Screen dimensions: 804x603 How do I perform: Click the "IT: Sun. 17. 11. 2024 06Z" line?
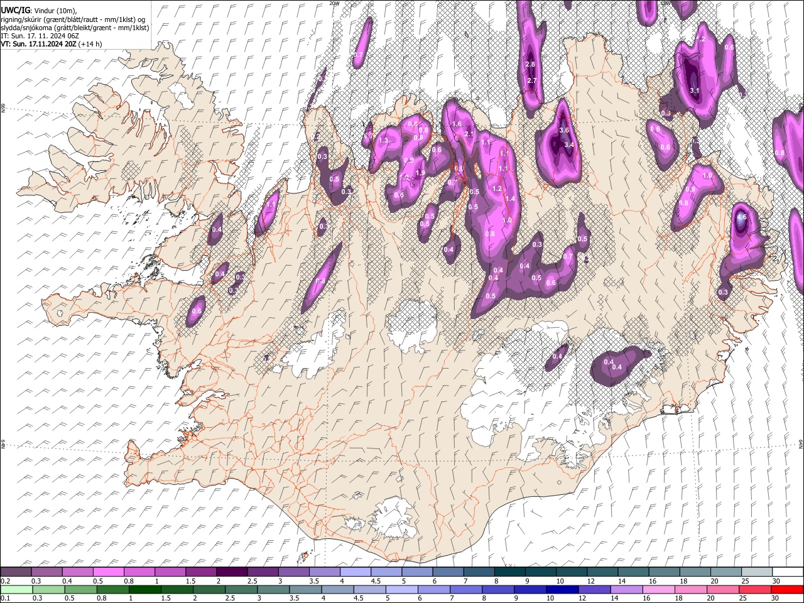pos(40,36)
